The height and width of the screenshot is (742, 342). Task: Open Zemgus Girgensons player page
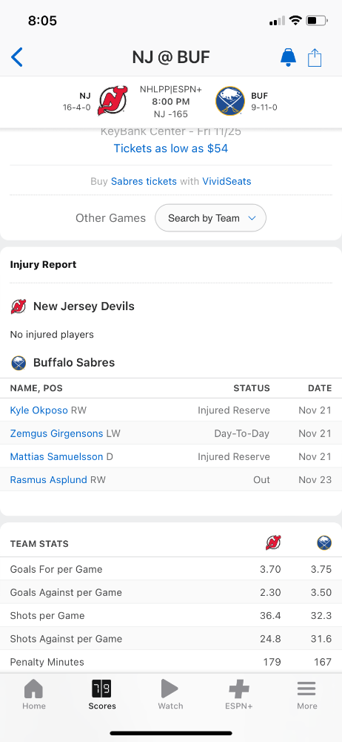57,433
